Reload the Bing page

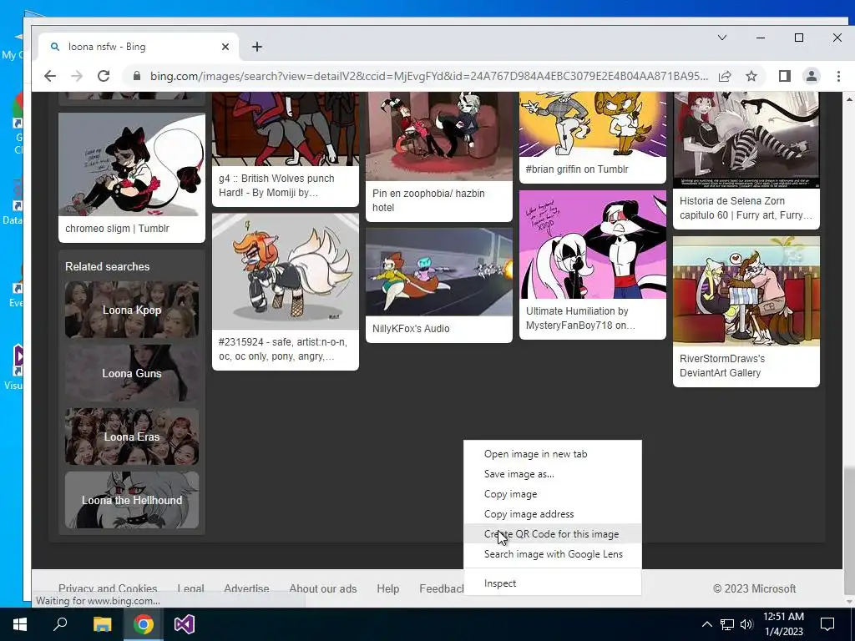point(104,76)
